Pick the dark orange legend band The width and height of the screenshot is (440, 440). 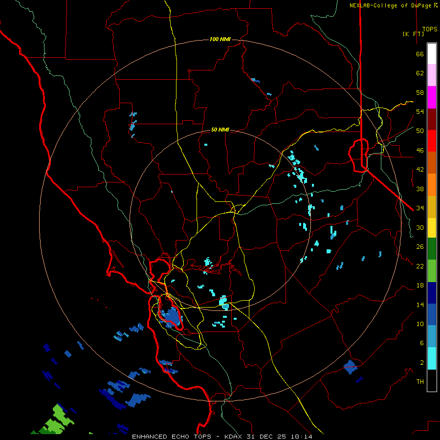pyautogui.click(x=432, y=162)
